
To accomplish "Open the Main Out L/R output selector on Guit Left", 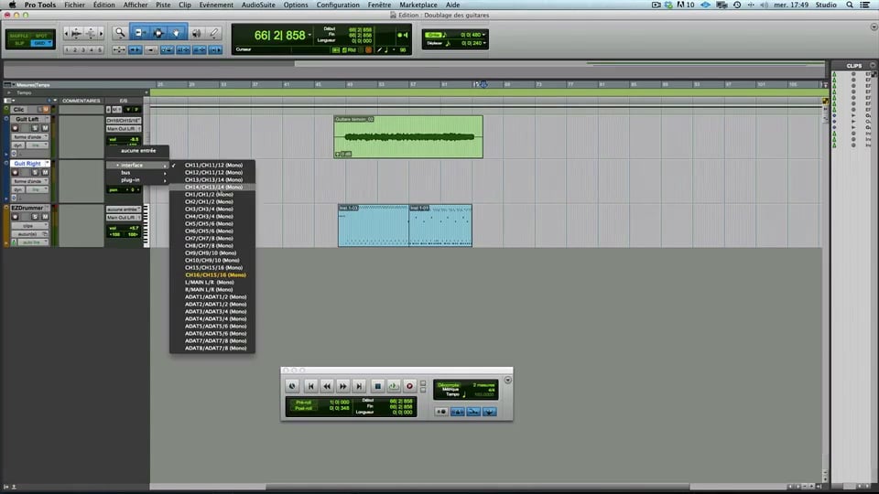I will coord(124,129).
